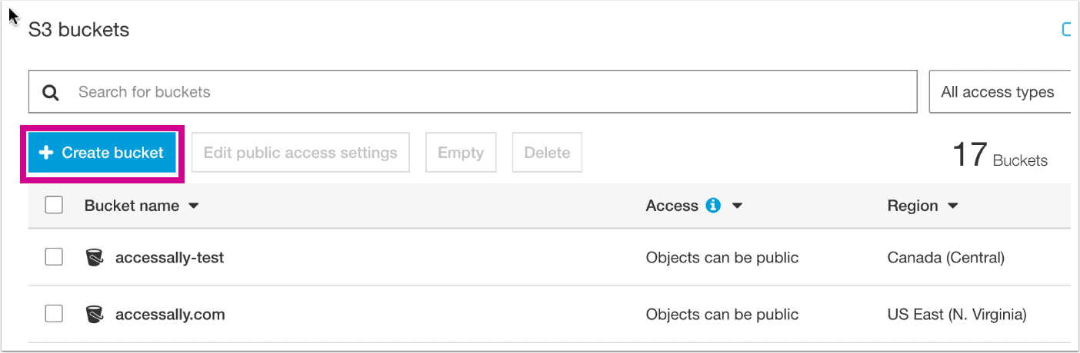Open the All access types dropdown
The image size is (1080, 353).
(x=998, y=92)
